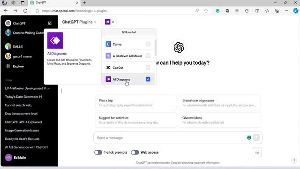The image size is (300, 169).
Task: Click A Bestever Ad Maker plugin icon
Action: click(x=108, y=56)
